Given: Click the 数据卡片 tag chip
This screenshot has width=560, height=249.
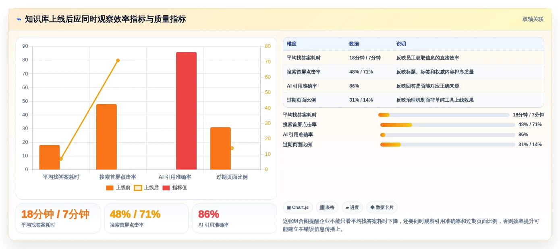Looking at the screenshot, I should 382,207.
